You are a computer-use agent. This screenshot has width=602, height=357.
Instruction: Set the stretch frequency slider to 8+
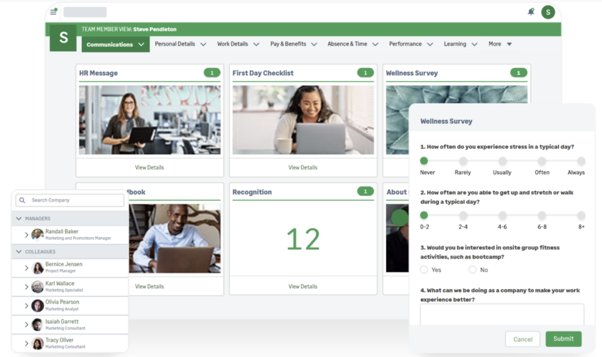(x=581, y=215)
